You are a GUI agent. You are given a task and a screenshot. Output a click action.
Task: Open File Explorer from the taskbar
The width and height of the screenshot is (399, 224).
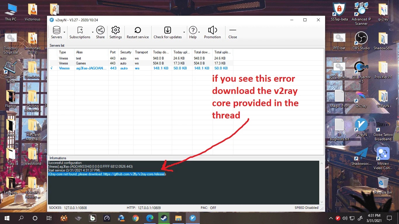(178, 218)
